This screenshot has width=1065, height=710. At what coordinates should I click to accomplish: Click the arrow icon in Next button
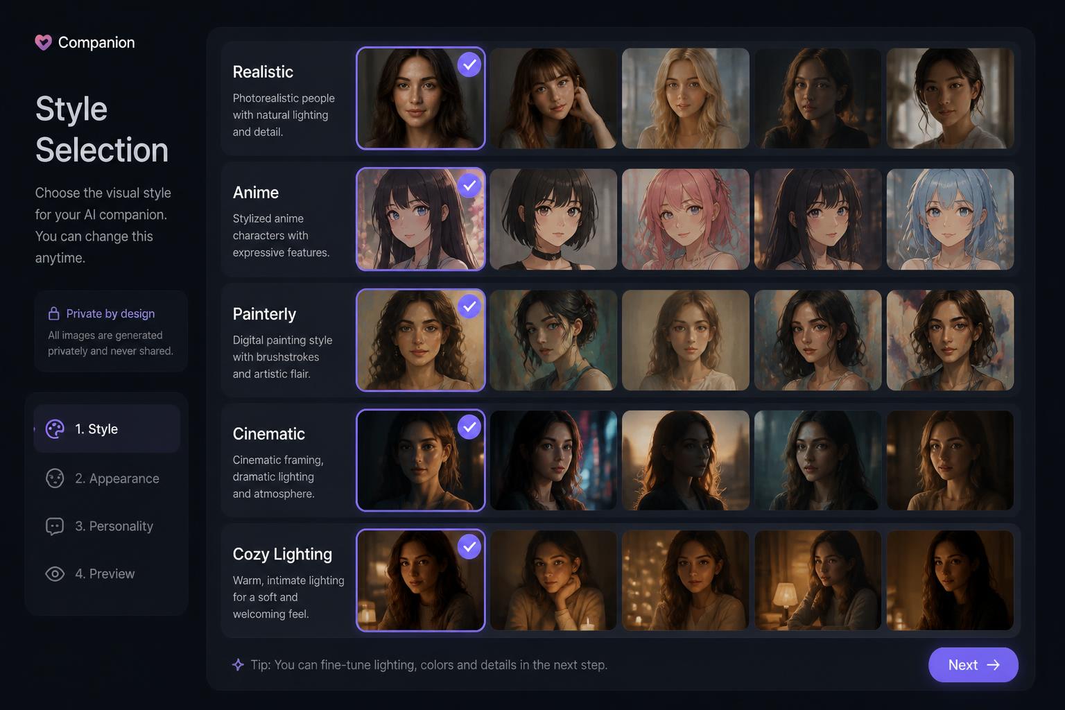pos(993,665)
